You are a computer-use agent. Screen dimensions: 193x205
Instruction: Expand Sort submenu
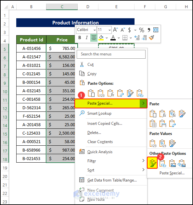(x=111, y=170)
